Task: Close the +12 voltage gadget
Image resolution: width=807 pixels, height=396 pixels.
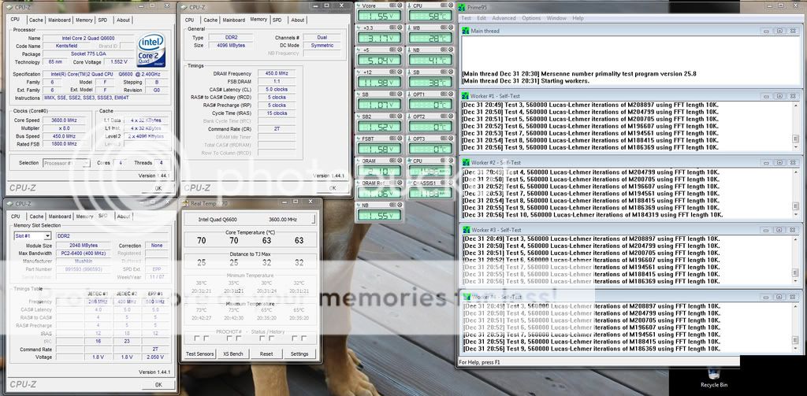Action: point(400,72)
